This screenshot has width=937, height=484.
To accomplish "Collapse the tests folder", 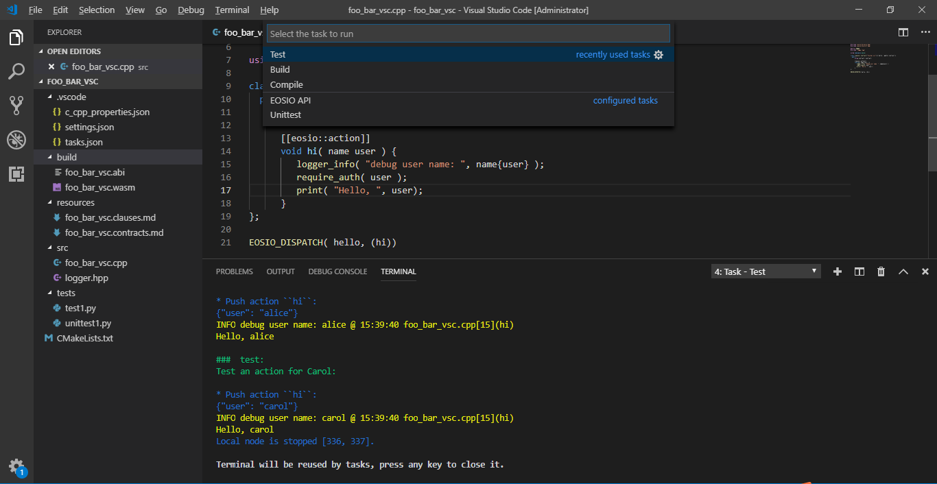I will pos(118,293).
